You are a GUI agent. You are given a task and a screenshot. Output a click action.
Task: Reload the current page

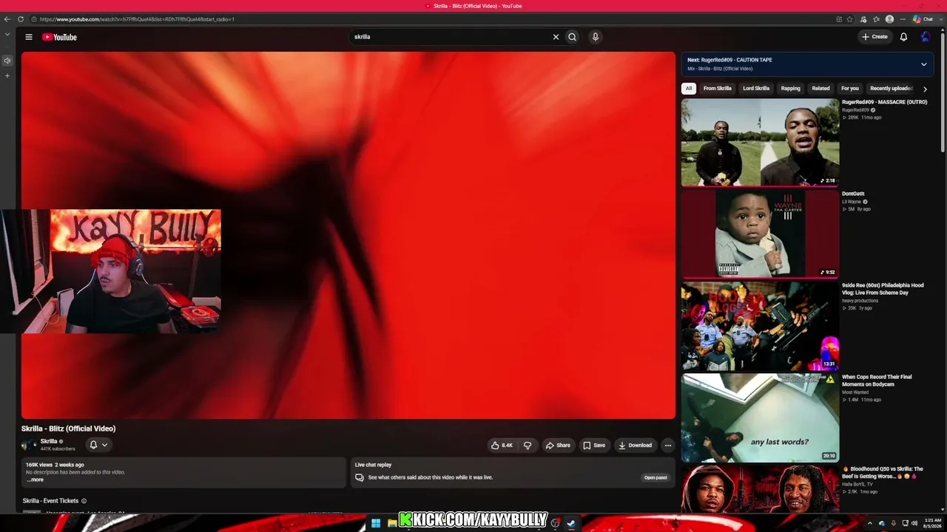(x=21, y=19)
